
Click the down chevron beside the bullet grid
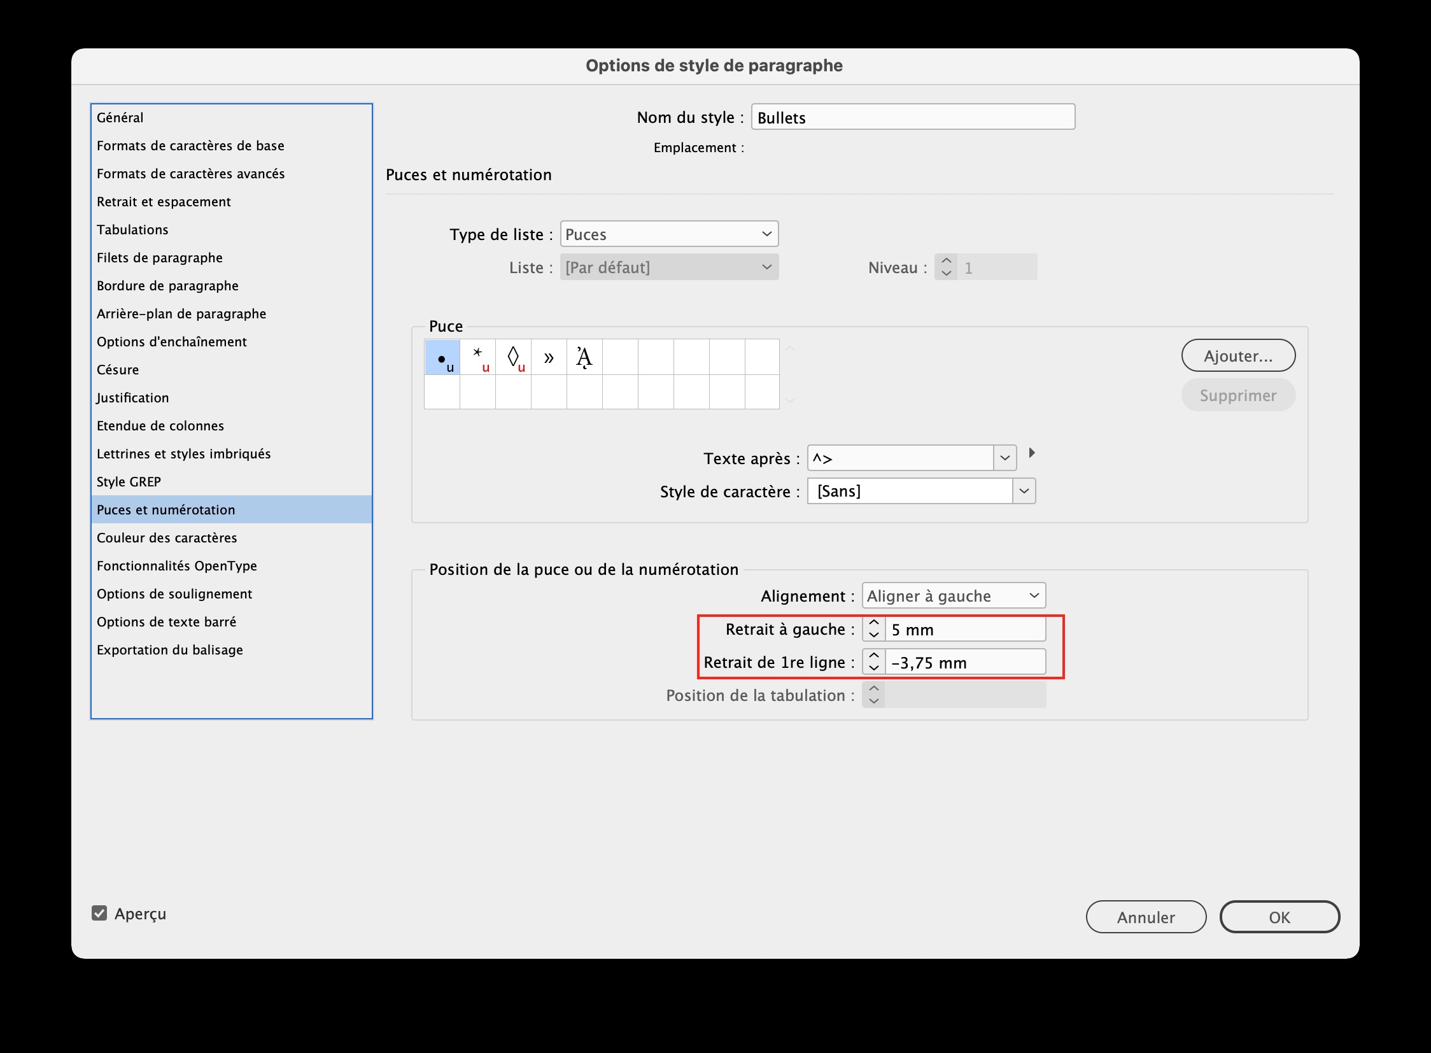(x=791, y=401)
